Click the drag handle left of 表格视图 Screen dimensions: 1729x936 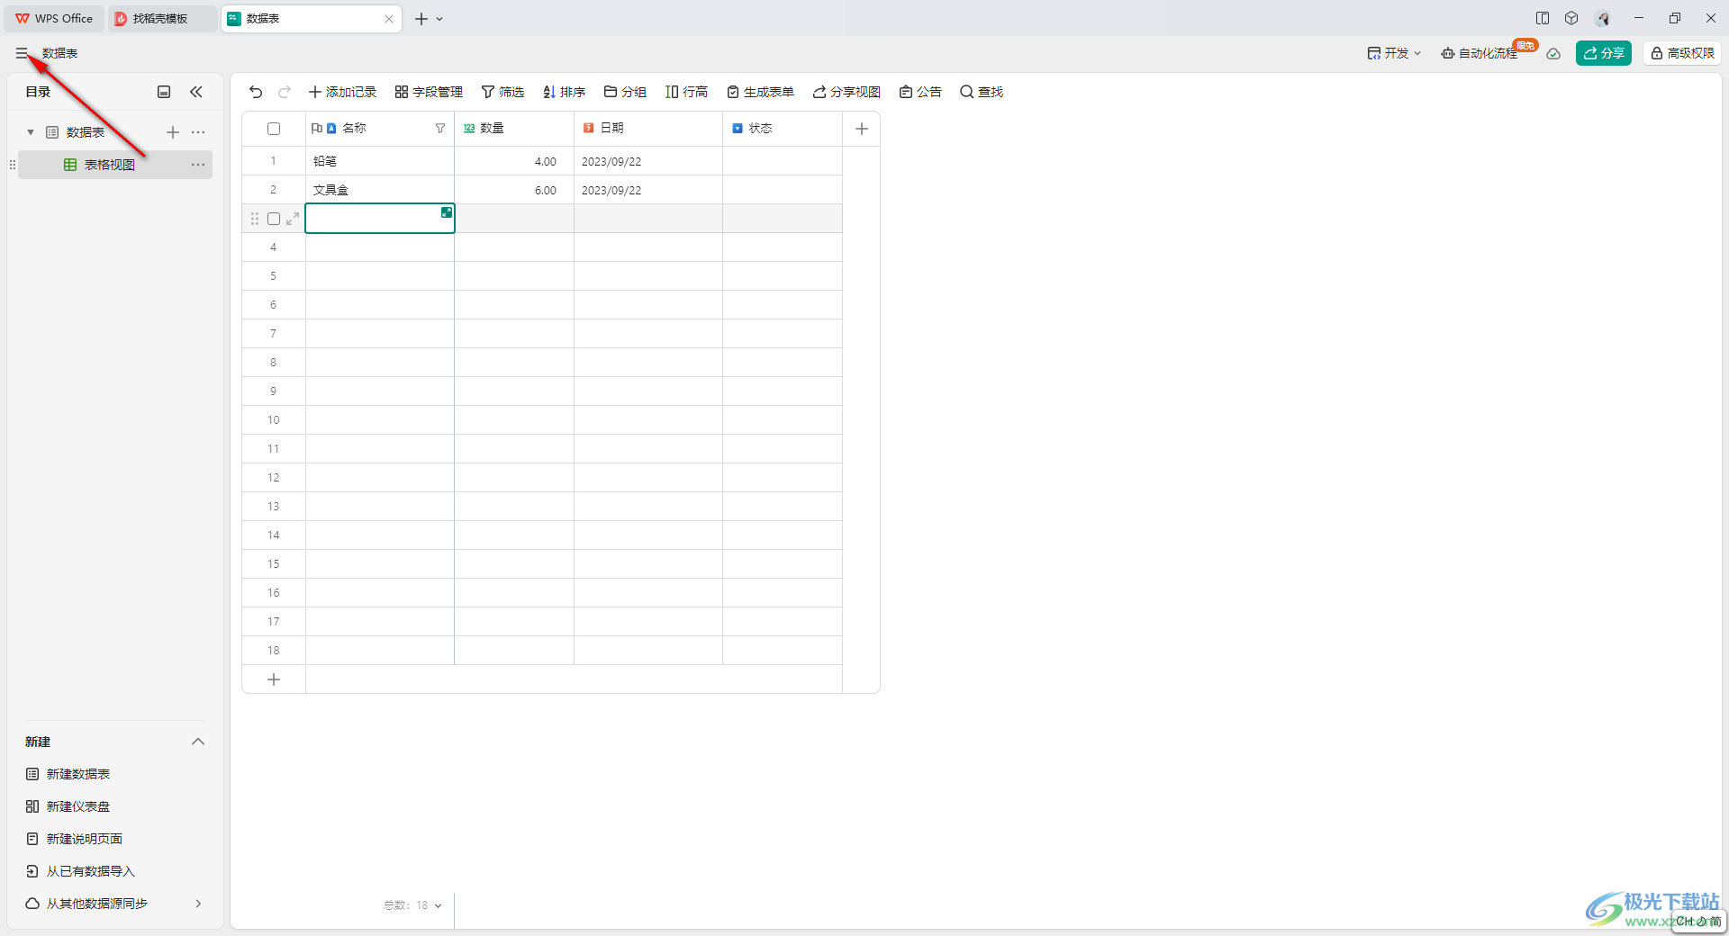point(13,165)
